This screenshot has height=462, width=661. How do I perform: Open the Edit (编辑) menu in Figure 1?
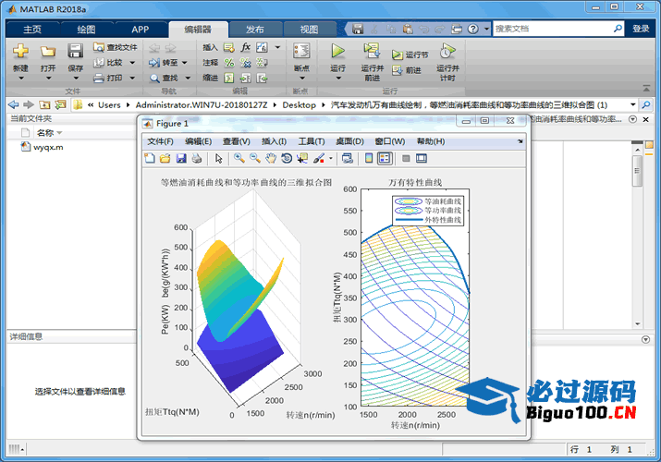(198, 141)
